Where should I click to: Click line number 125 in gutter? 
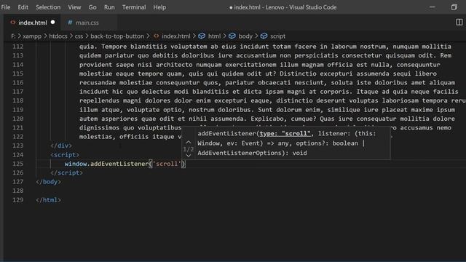[17, 164]
